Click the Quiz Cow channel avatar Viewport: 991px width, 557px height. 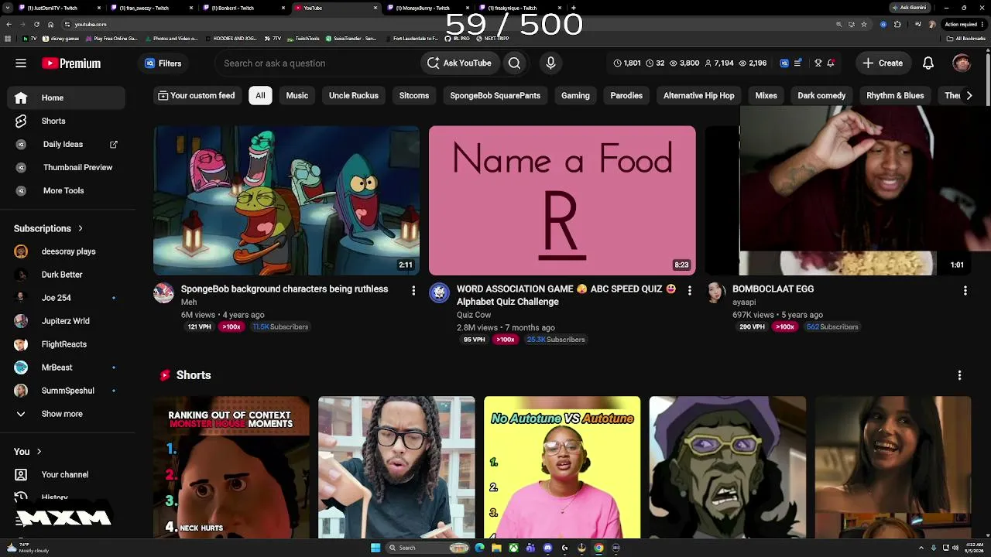(439, 292)
